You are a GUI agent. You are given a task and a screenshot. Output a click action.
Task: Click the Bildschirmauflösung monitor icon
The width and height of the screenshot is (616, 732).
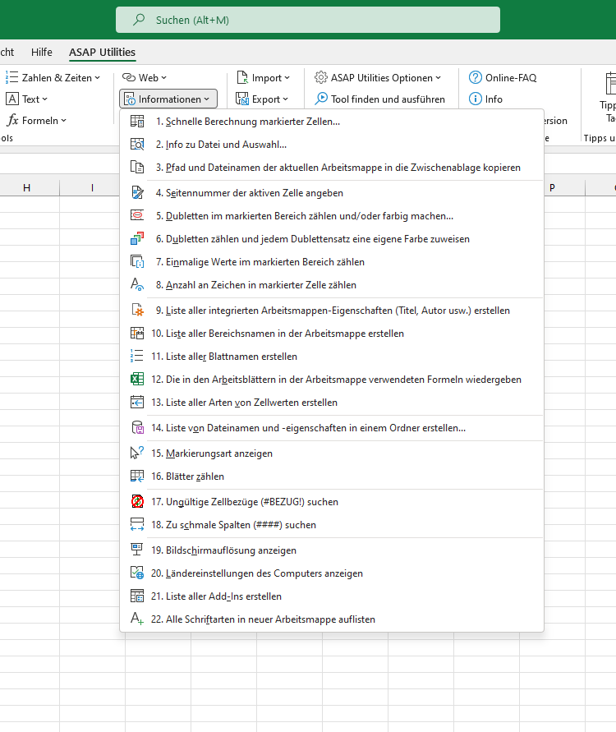tap(137, 550)
